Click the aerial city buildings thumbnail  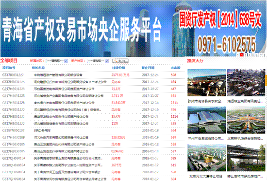pyautogui.click(x=246, y=83)
